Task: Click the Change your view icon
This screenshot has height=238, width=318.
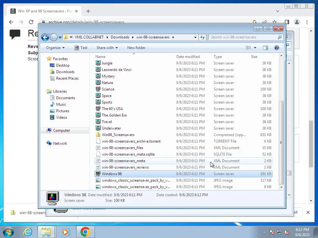Action: click(248, 48)
